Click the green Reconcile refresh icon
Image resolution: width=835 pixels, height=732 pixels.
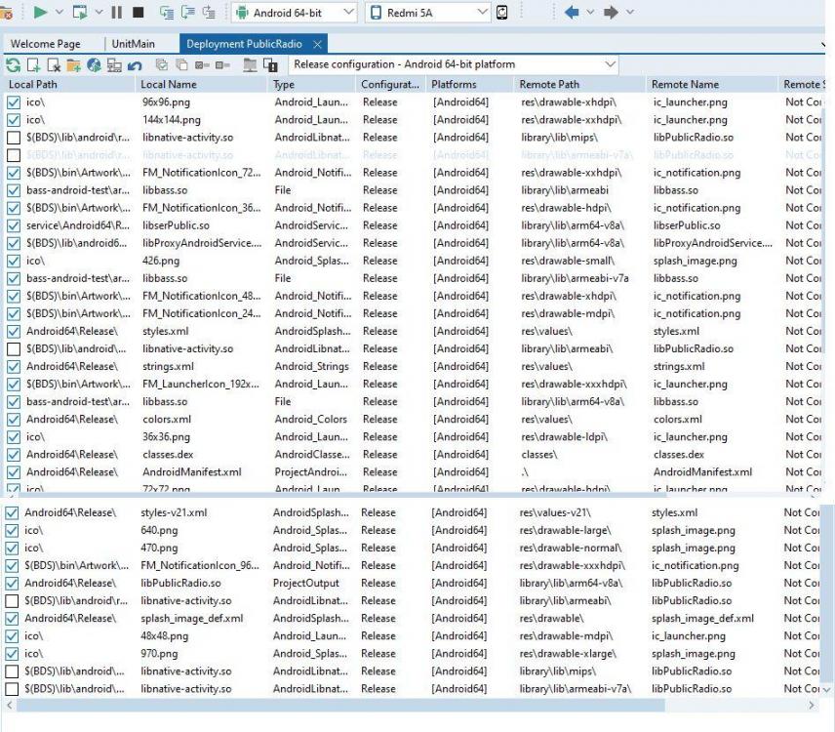click(x=14, y=65)
